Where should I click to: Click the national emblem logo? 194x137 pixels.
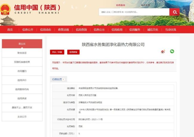tap(5, 10)
